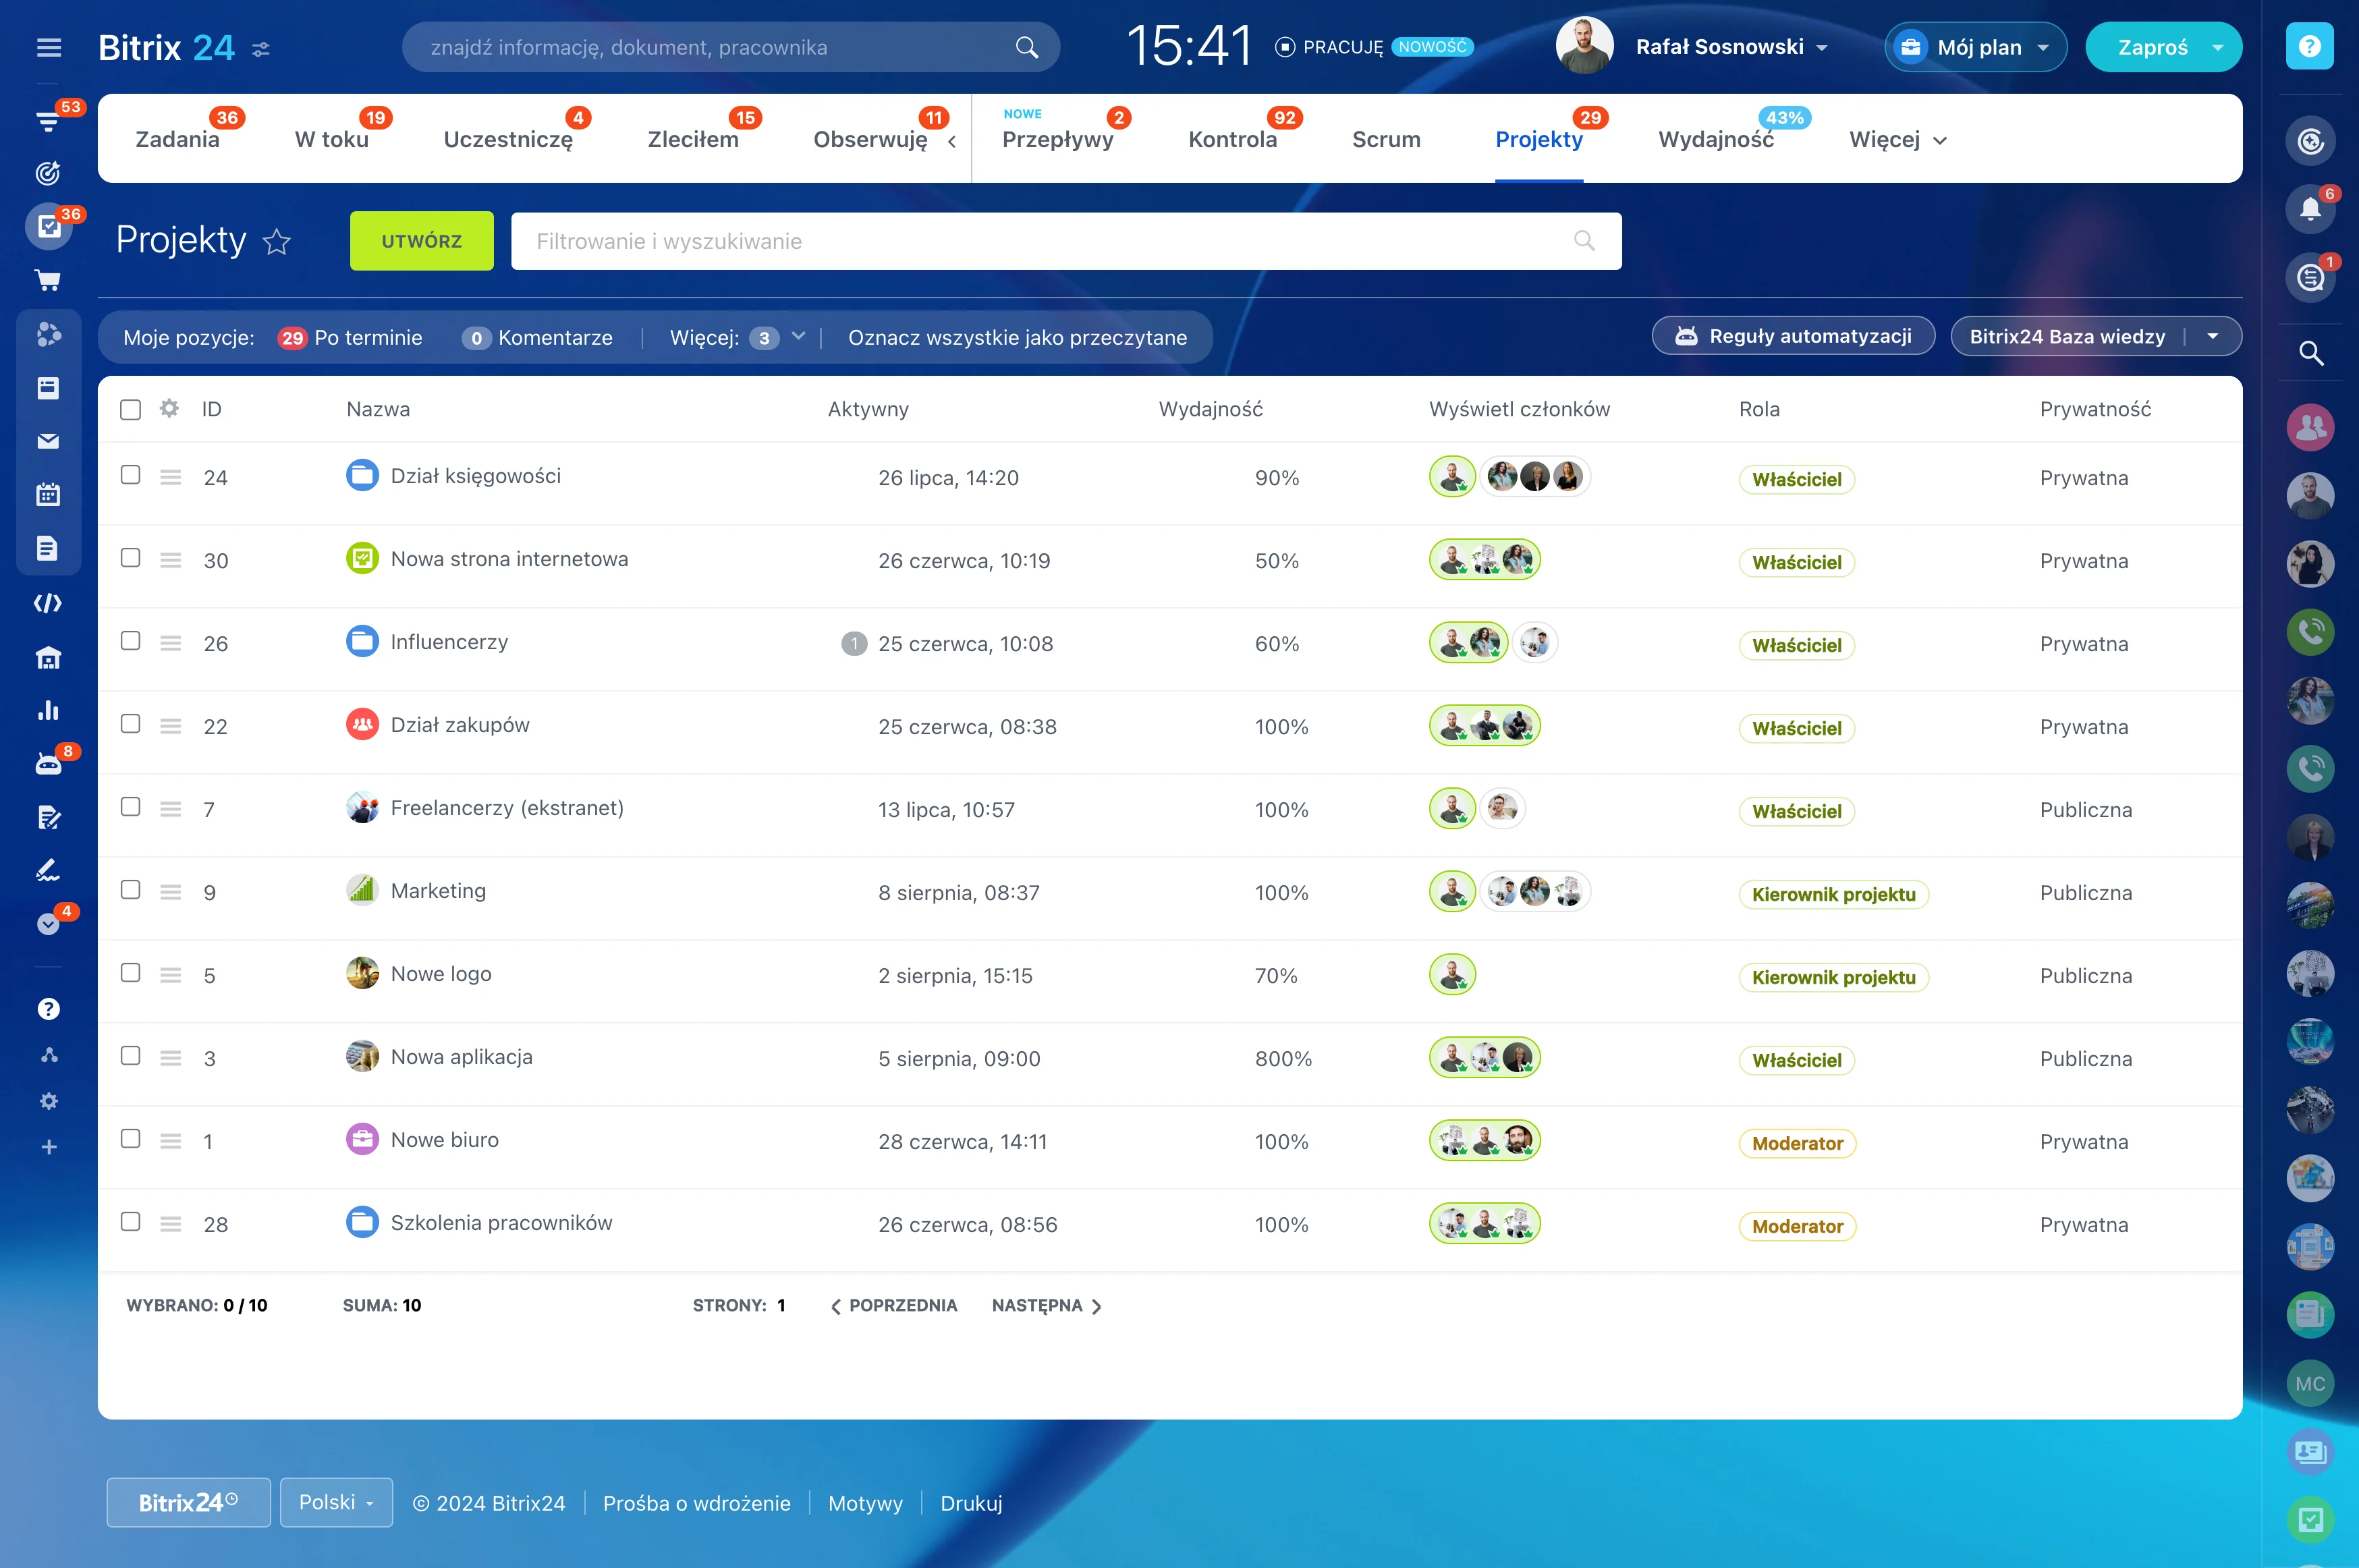The width and height of the screenshot is (2359, 1568).
Task: Open the calendar icon in left sidebar
Action: (x=48, y=494)
